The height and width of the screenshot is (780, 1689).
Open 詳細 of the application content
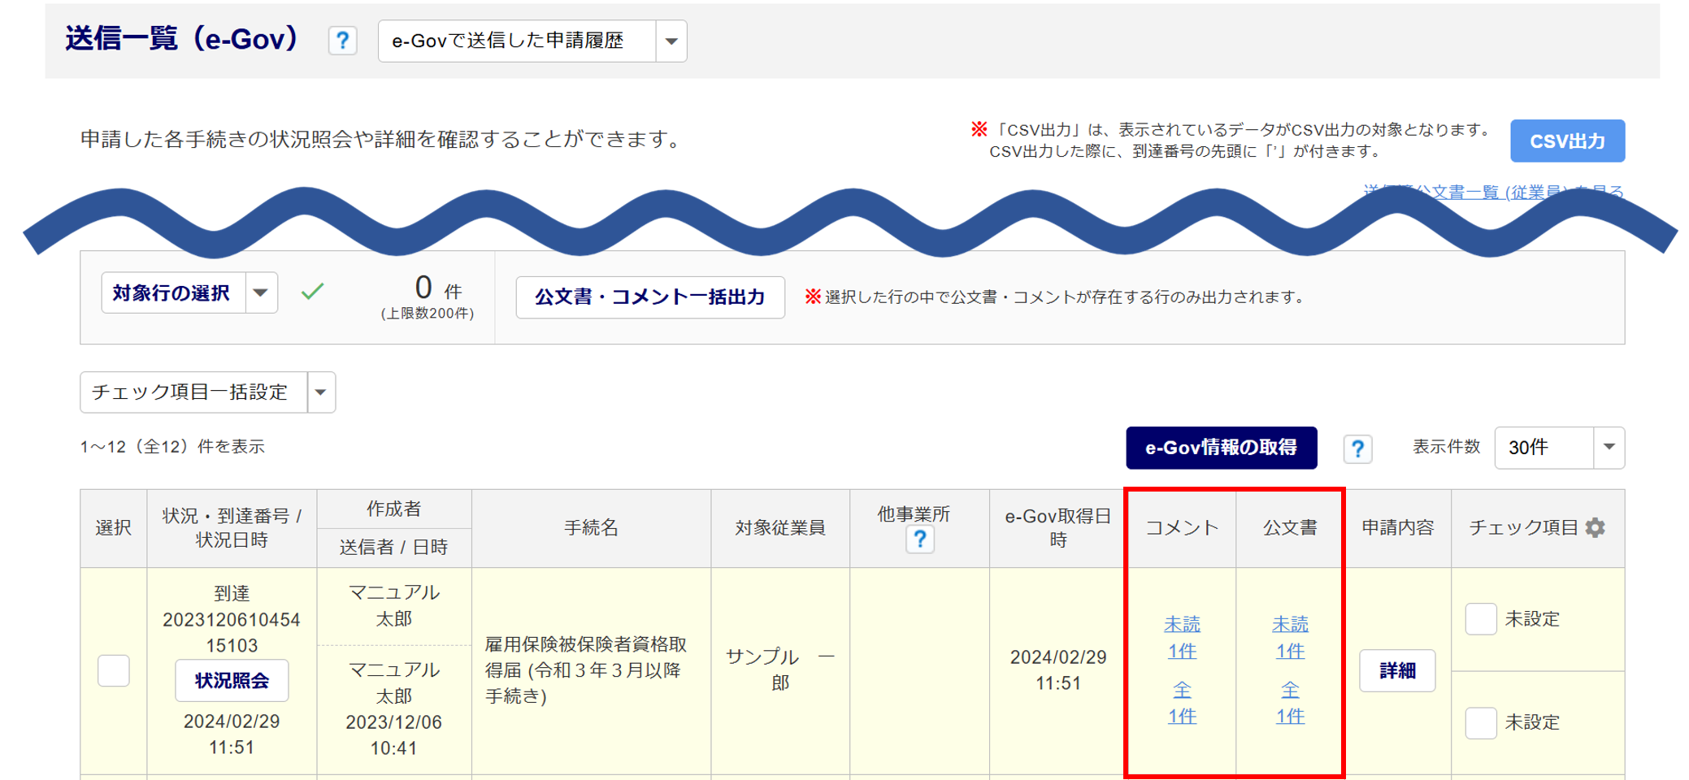(x=1397, y=671)
